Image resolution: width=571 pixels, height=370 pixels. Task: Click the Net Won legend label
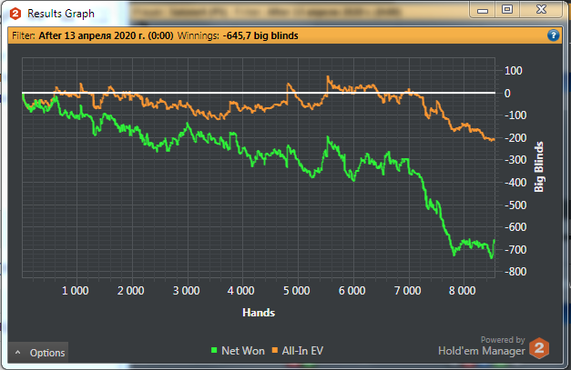[x=243, y=351]
